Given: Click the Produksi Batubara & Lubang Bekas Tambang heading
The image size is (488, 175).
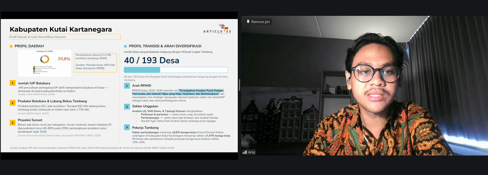Looking at the screenshot, I should click(x=52, y=101).
